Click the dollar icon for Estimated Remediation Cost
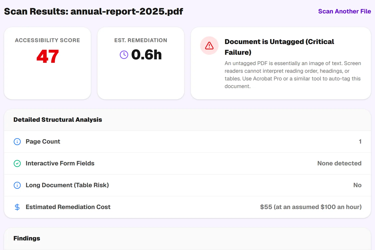375x250 pixels. (17, 207)
